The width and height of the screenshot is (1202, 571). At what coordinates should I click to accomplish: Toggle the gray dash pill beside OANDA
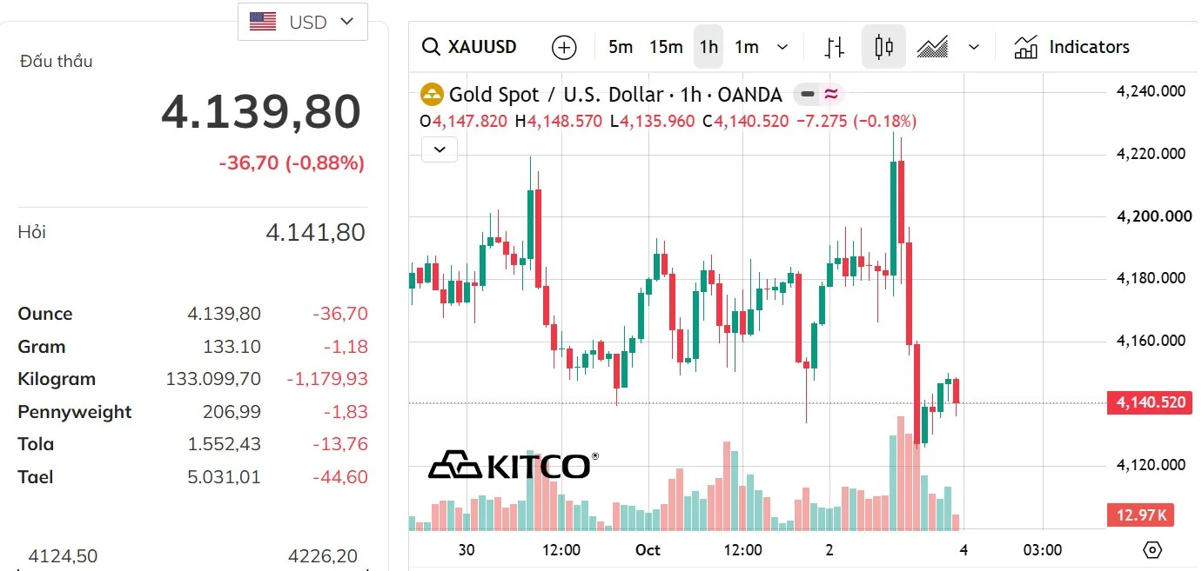(808, 94)
